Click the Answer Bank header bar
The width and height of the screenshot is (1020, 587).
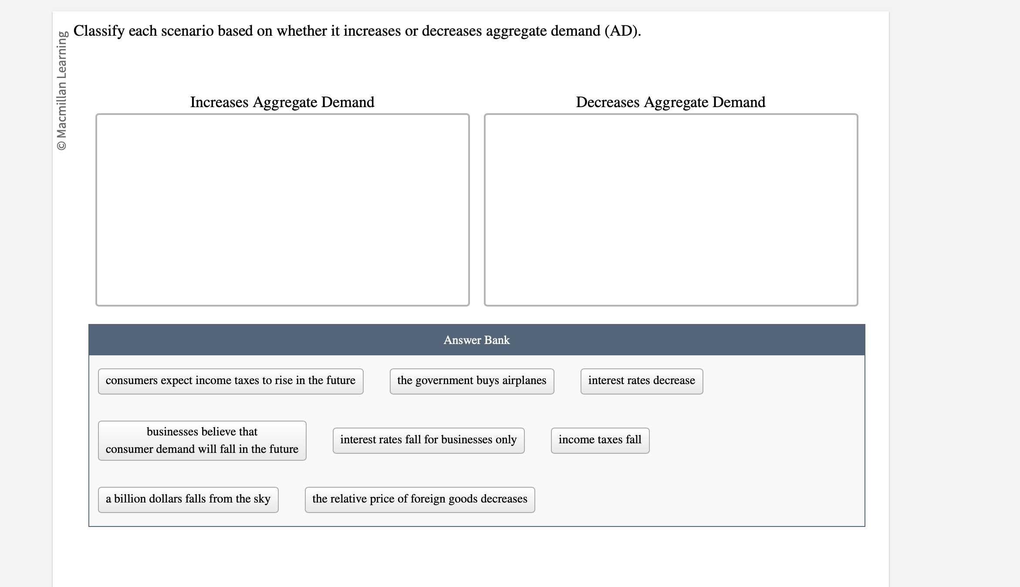[x=476, y=340]
